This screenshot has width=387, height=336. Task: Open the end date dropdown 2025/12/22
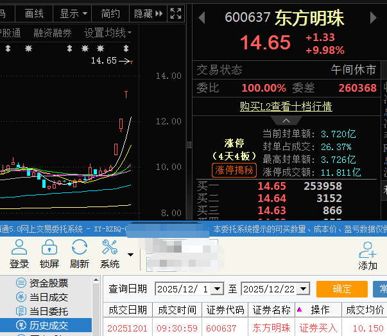(x=304, y=289)
